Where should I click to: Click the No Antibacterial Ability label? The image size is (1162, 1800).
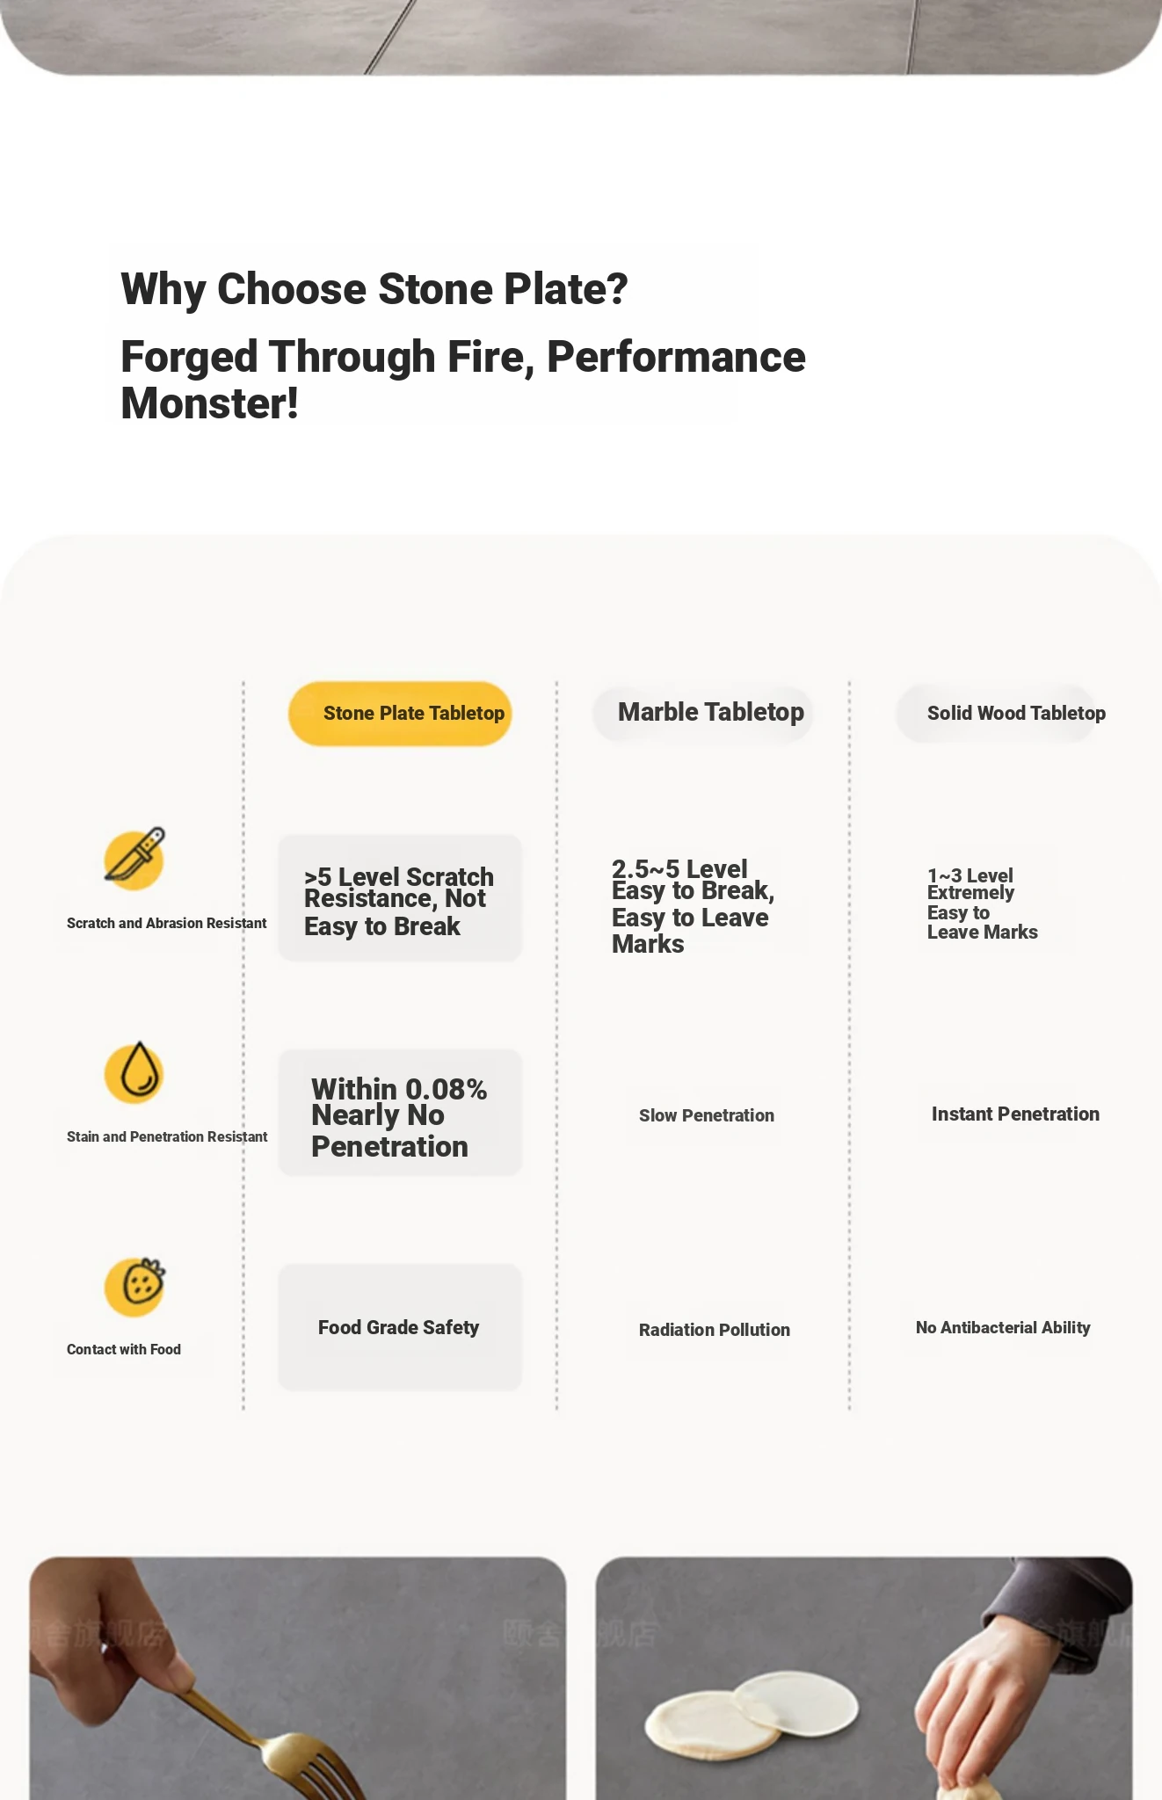tap(1003, 1327)
